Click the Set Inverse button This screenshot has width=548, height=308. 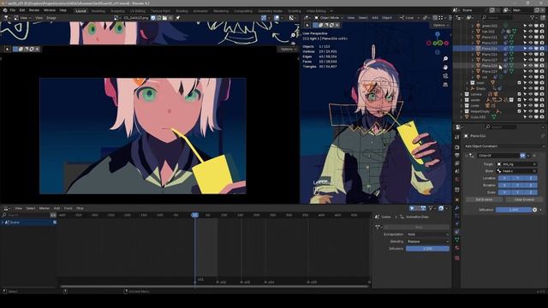tap(484, 199)
